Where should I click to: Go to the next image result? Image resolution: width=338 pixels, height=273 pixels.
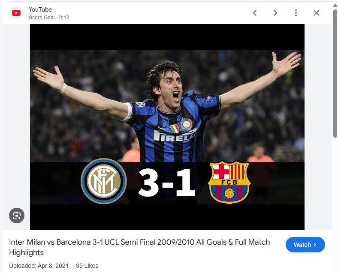click(x=275, y=13)
